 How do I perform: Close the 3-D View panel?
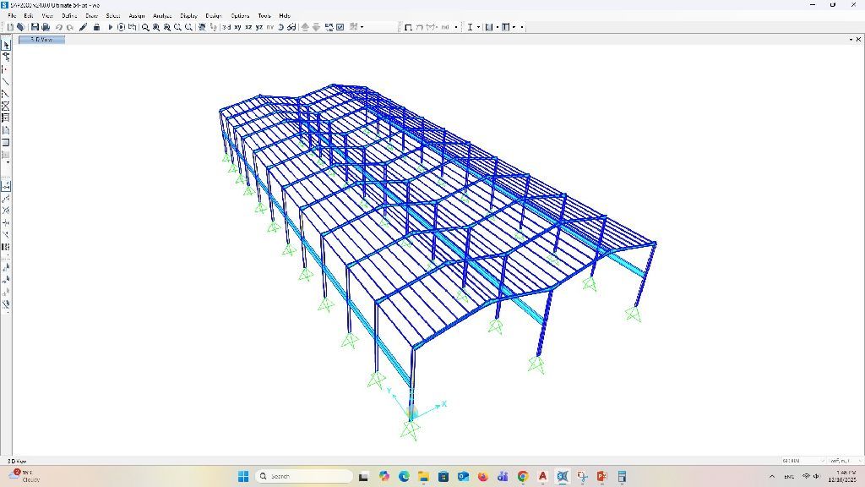(x=858, y=39)
